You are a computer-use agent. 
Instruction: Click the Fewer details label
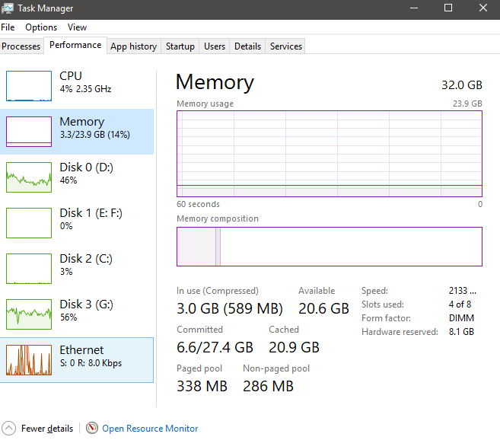pyautogui.click(x=47, y=428)
